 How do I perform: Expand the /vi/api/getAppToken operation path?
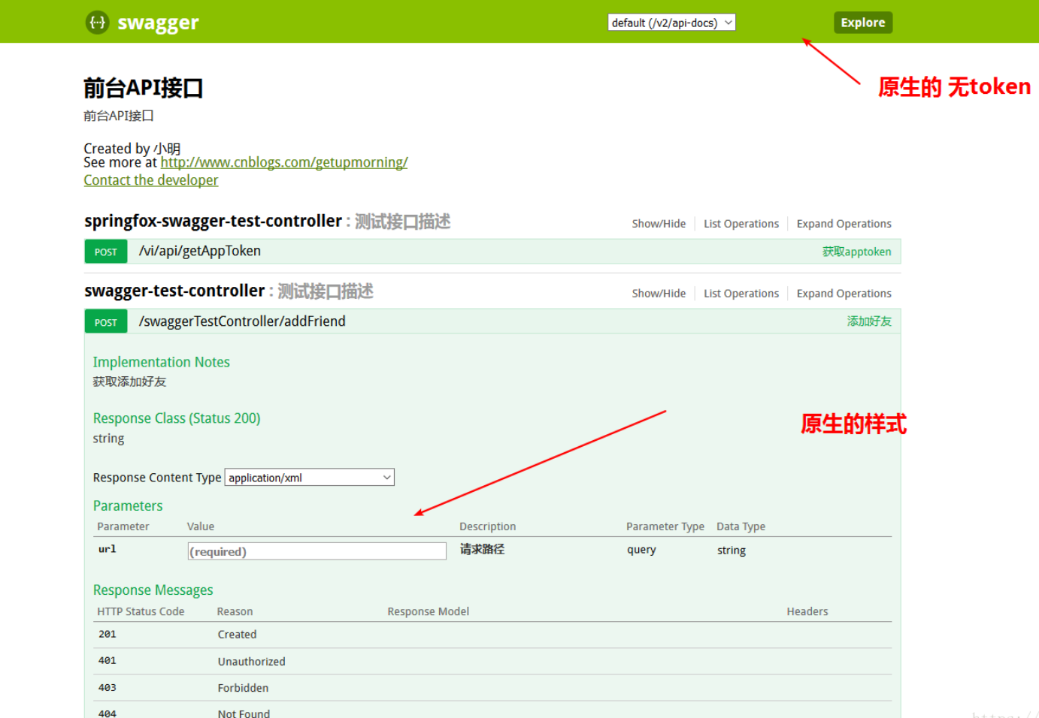pyautogui.click(x=200, y=251)
